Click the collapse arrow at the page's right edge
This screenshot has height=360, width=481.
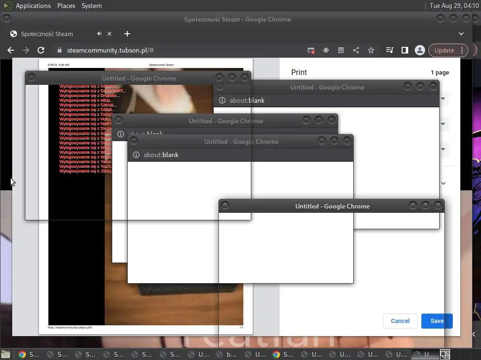(x=474, y=334)
